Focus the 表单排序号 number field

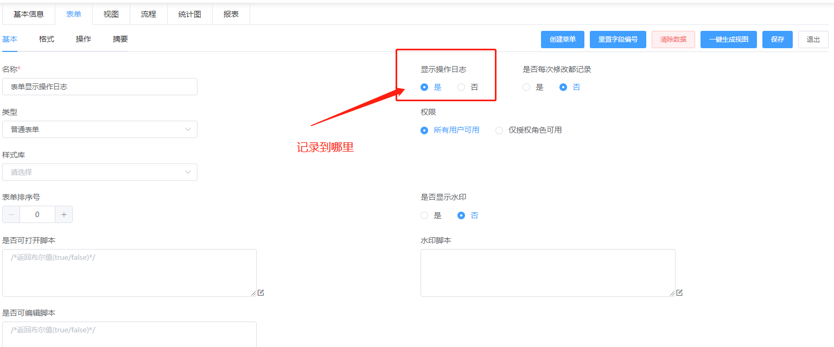(37, 214)
